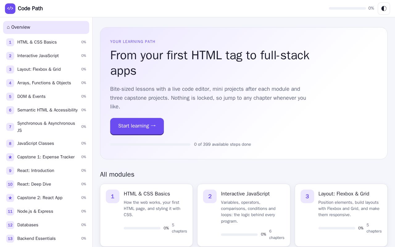Viewport: 395px width, 247px height.
Task: Open the HTML & CSS Basics module card
Action: 146,215
